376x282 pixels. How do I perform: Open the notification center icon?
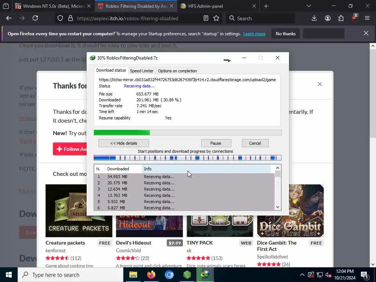[365, 275]
